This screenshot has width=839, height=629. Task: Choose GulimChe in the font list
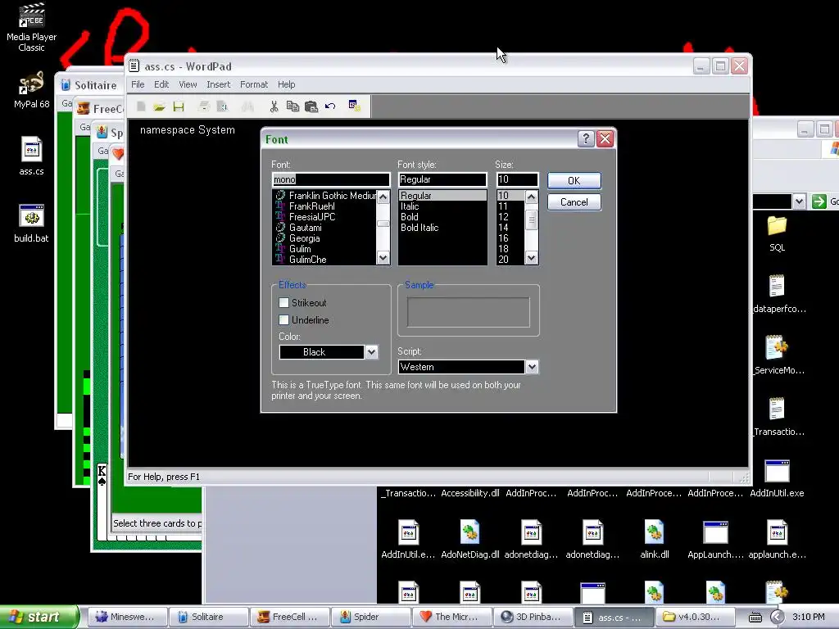point(308,260)
